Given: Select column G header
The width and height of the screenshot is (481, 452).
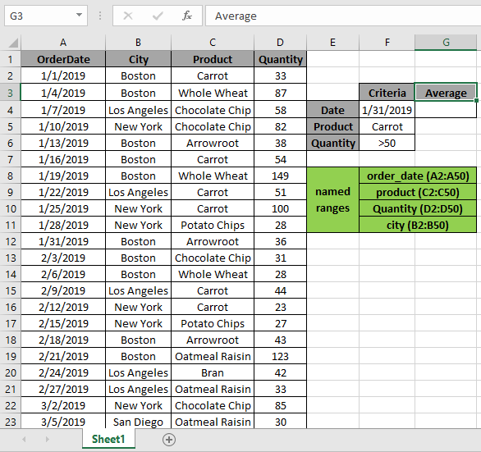Looking at the screenshot, I should (446, 43).
